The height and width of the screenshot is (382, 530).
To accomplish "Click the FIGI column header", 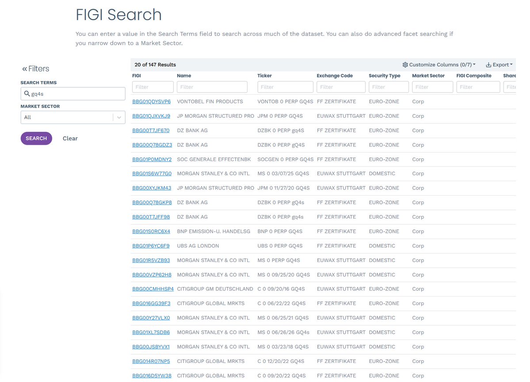I will (137, 76).
